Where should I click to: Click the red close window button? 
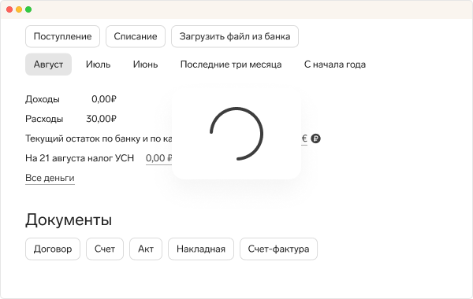pyautogui.click(x=9, y=9)
